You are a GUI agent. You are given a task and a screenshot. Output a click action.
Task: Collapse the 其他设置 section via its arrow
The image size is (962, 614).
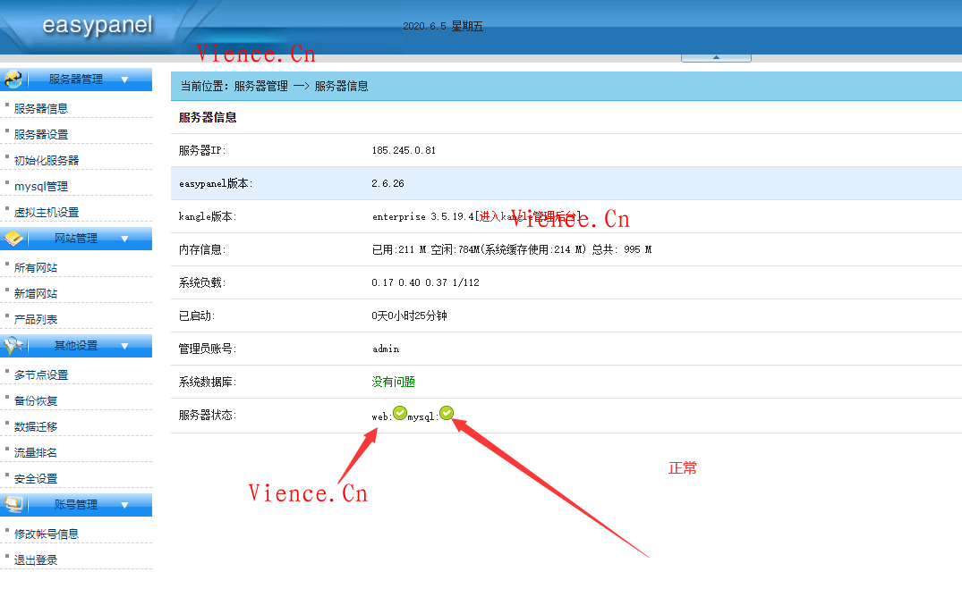click(125, 345)
